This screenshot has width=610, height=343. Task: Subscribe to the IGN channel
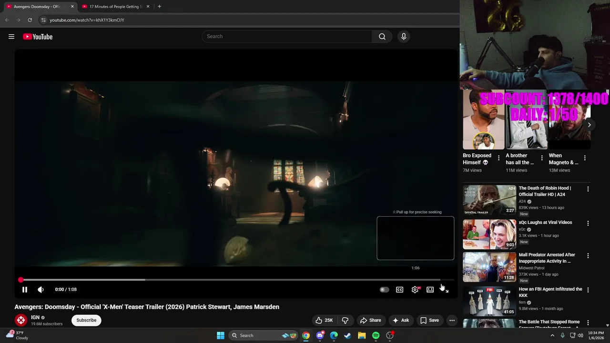pos(86,320)
